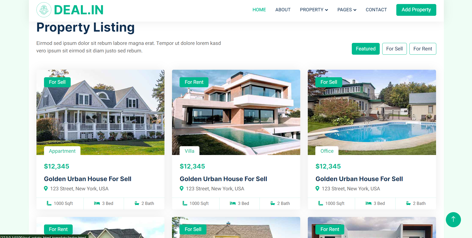Expand the PAGES dropdown menu

coord(347,10)
